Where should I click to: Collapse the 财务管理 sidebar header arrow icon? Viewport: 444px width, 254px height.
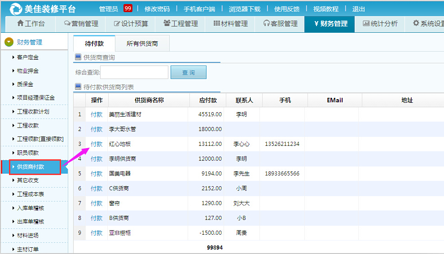(x=9, y=42)
